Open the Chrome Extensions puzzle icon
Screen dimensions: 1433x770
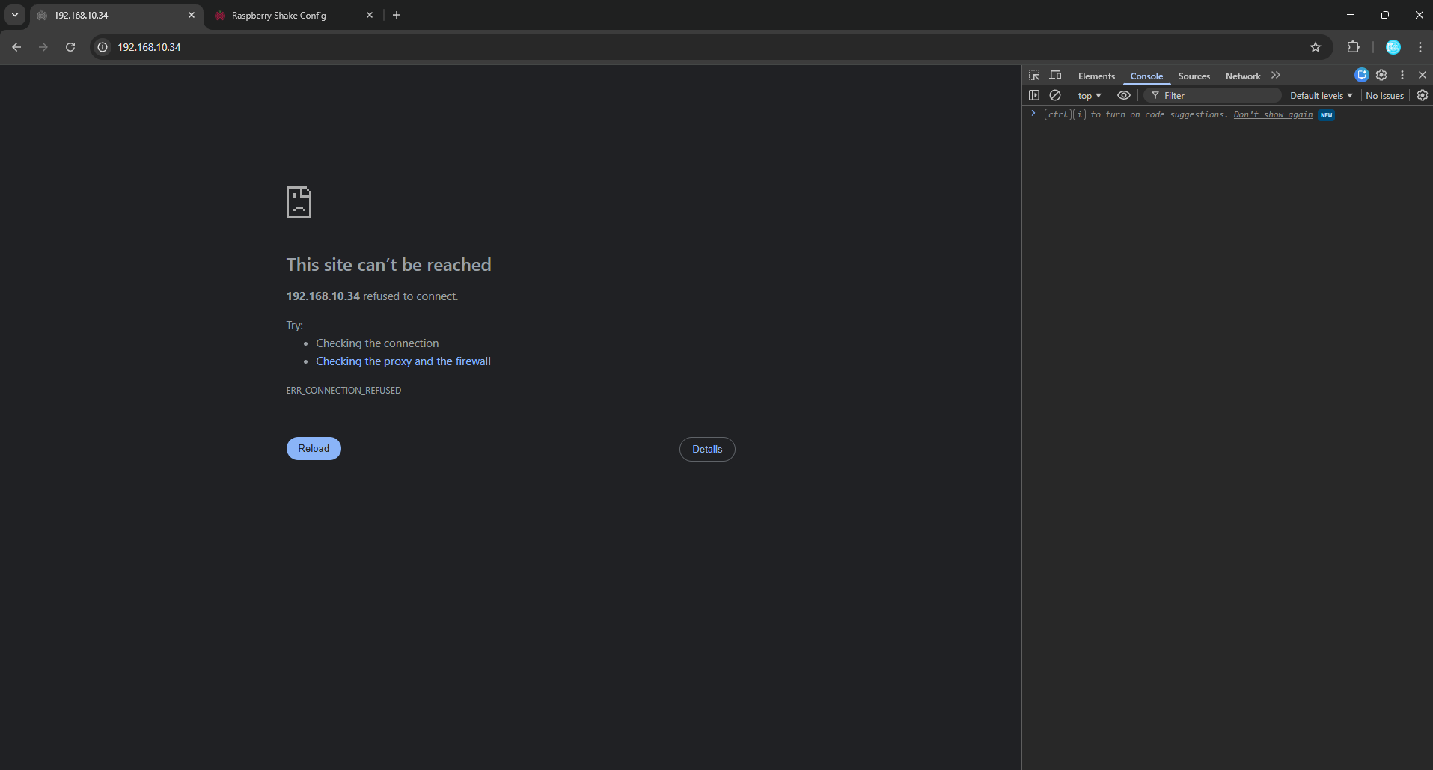coord(1353,47)
